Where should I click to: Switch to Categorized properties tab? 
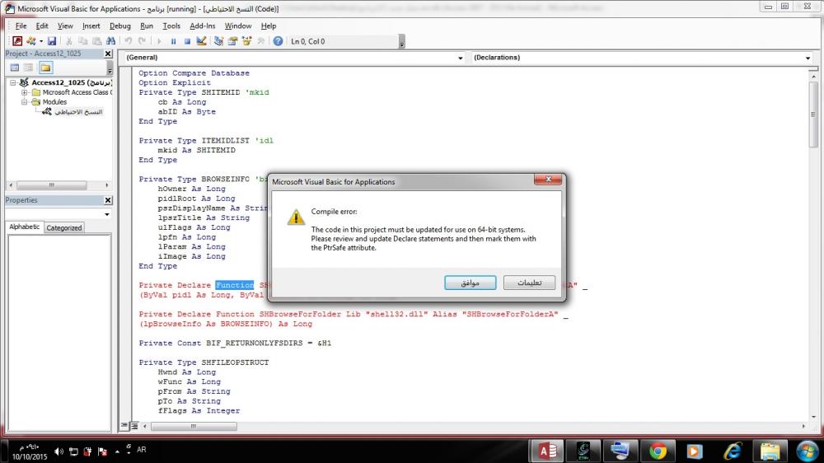click(x=63, y=227)
